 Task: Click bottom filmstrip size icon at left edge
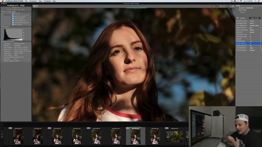[2, 137]
